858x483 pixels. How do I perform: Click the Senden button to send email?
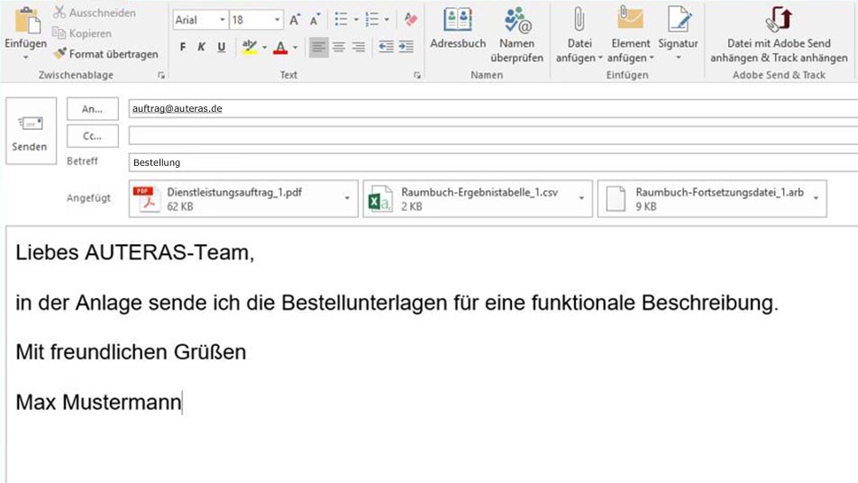click(30, 131)
